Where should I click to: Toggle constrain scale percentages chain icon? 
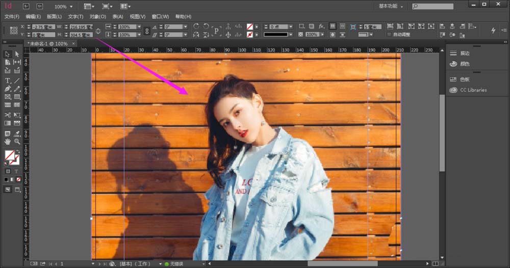(147, 31)
